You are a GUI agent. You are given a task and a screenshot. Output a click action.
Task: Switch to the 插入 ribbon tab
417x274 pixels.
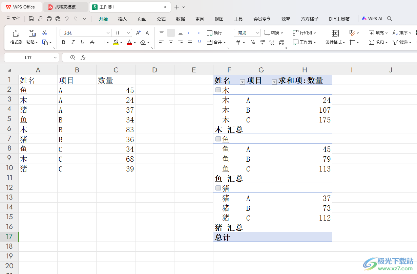[122, 19]
